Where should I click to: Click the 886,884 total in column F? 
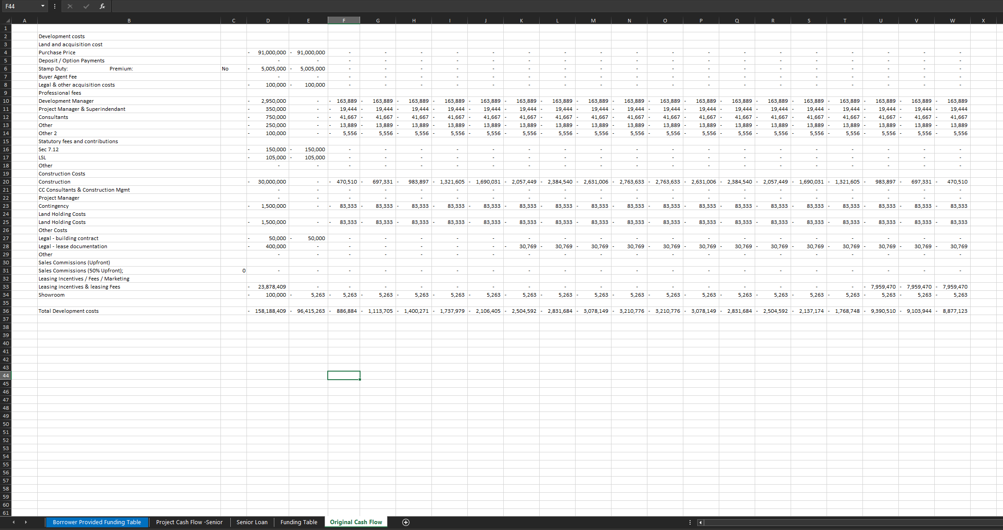click(344, 311)
